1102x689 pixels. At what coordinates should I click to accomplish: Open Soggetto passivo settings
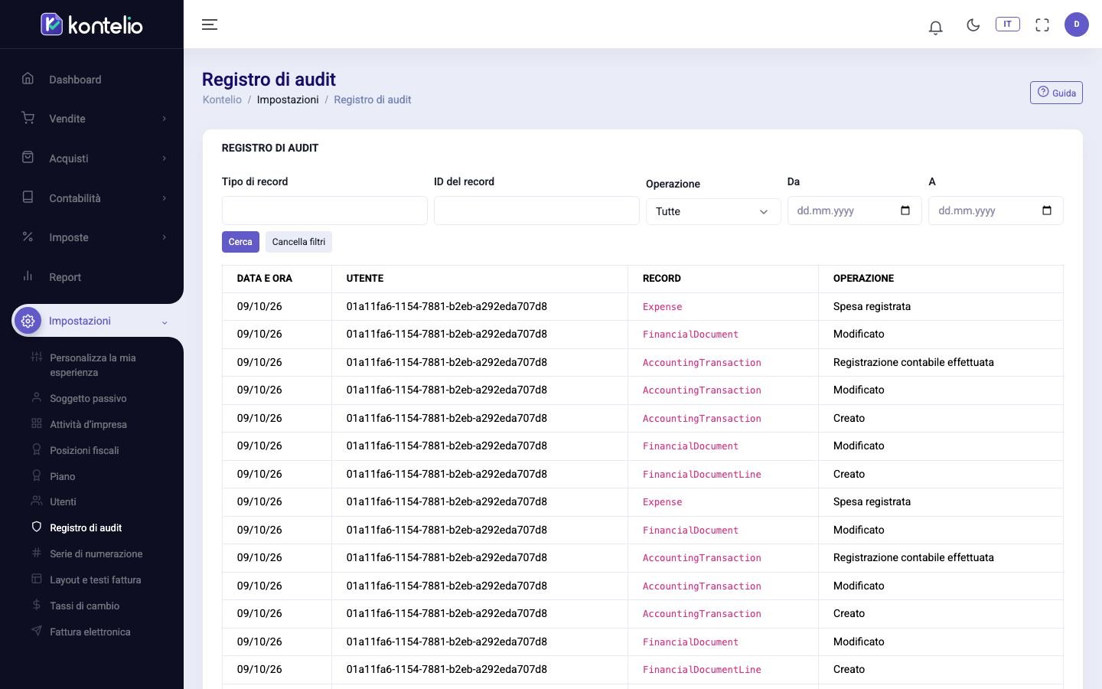tap(88, 398)
